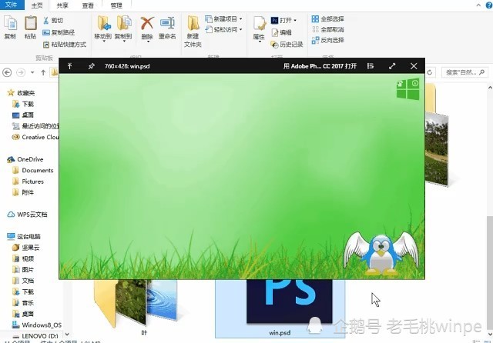Open New item (新建项目) dropdown
This screenshot has height=343, width=493.
click(x=223, y=19)
